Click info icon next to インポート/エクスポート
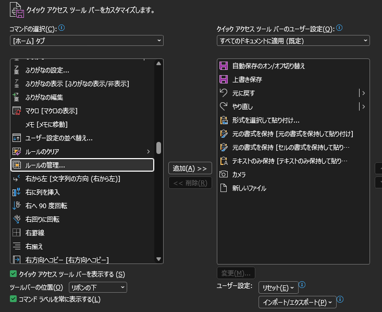Screen dimensions: 382x312 (x=340, y=299)
